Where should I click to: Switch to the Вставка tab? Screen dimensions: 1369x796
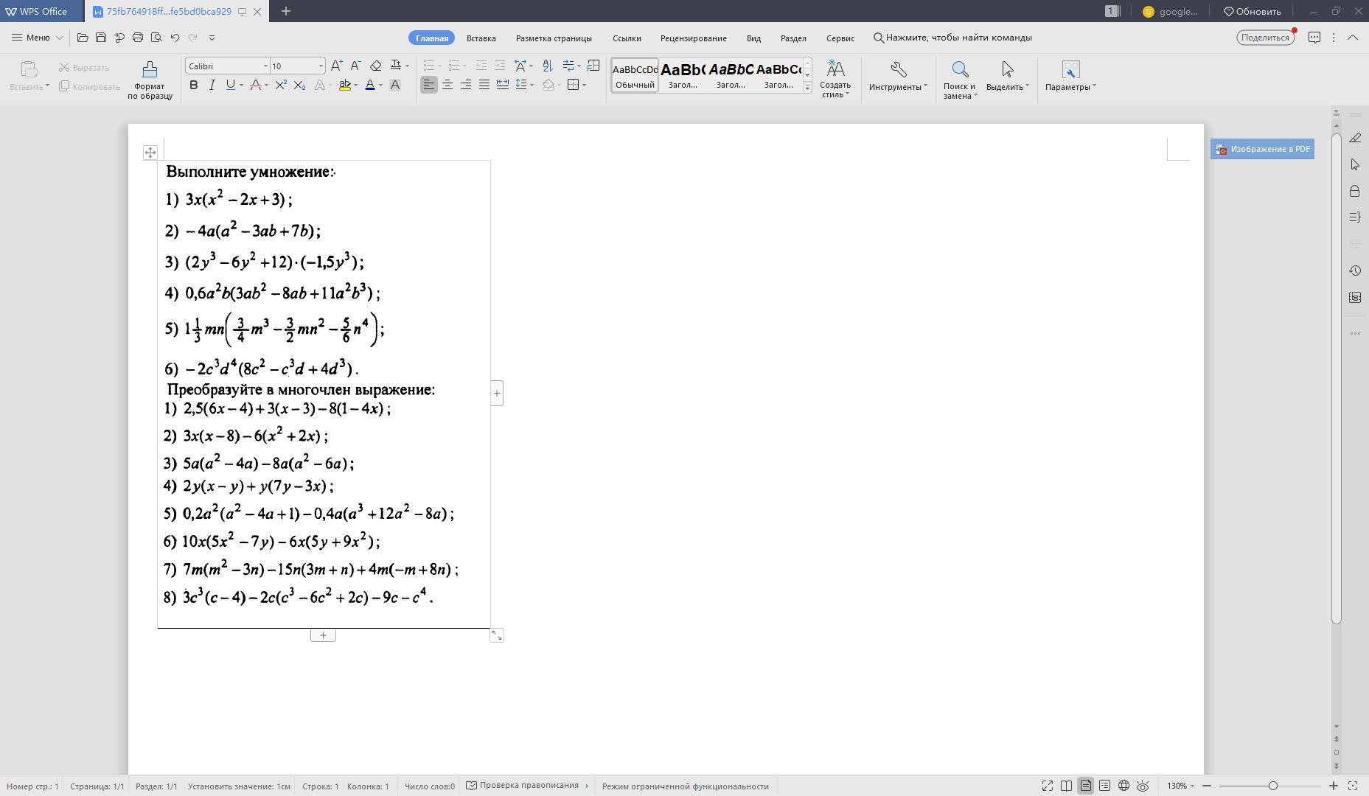pos(481,38)
